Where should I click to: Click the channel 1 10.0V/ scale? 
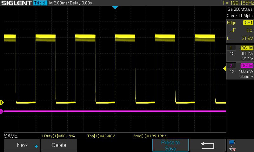[247, 54]
